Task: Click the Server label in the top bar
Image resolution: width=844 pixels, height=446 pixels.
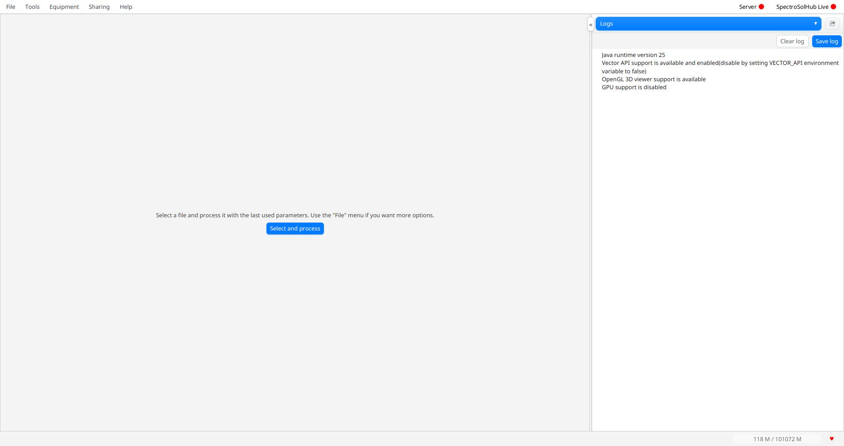Action: [x=748, y=7]
